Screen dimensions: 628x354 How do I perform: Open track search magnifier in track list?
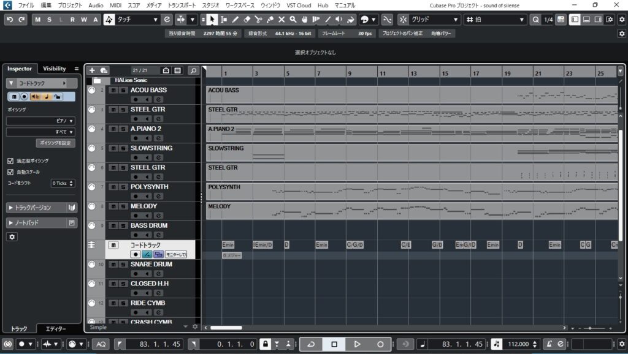point(193,70)
